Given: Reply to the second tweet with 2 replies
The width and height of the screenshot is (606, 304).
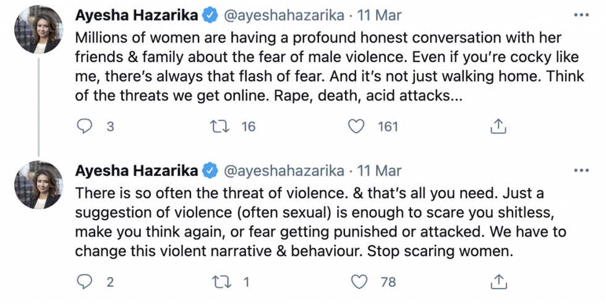Looking at the screenshot, I should pos(84,282).
